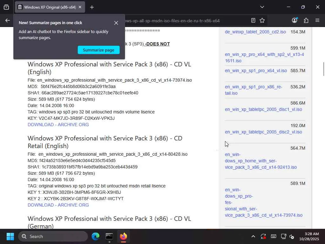
Task: Open Firefox View recent browsing icon
Action: [x=6, y=7]
